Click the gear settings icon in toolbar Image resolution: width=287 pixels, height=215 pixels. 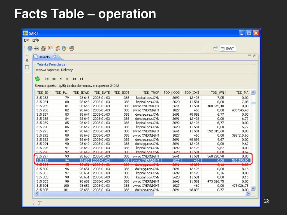[30, 48]
